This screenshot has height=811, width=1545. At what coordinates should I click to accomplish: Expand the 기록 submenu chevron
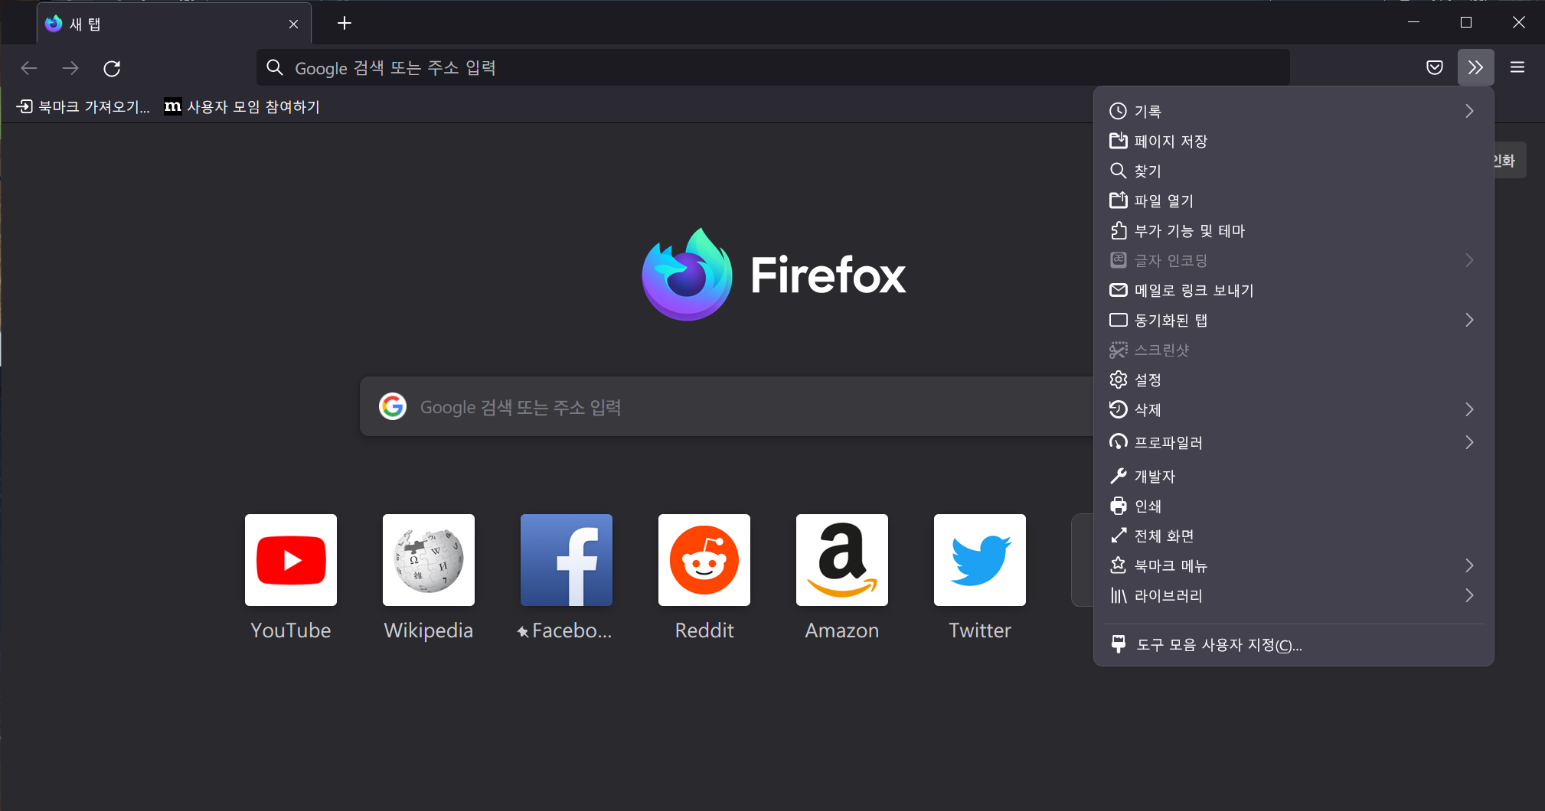1469,111
